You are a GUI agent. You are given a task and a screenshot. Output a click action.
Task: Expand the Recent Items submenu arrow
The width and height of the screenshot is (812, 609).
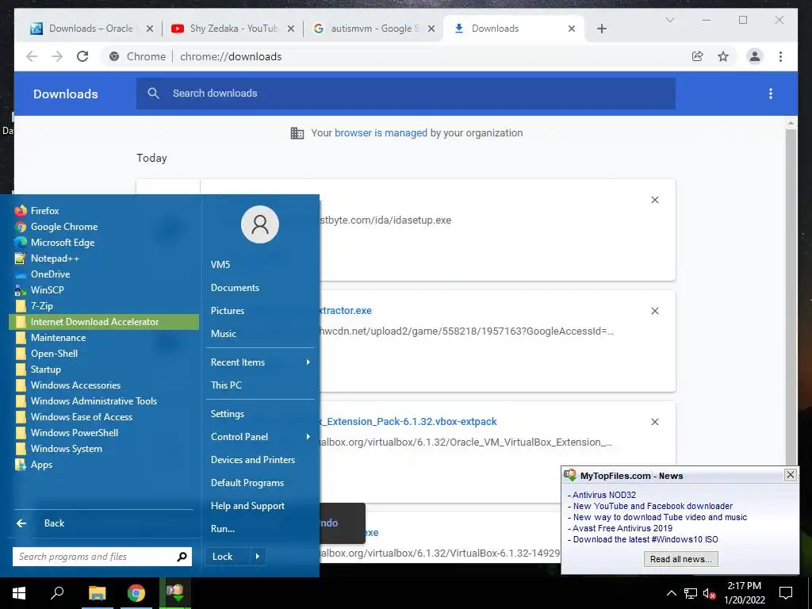tap(308, 362)
